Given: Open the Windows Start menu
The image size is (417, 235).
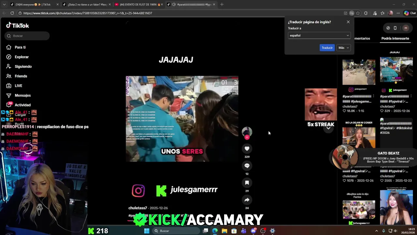Looking at the screenshot, I should click(x=147, y=231).
